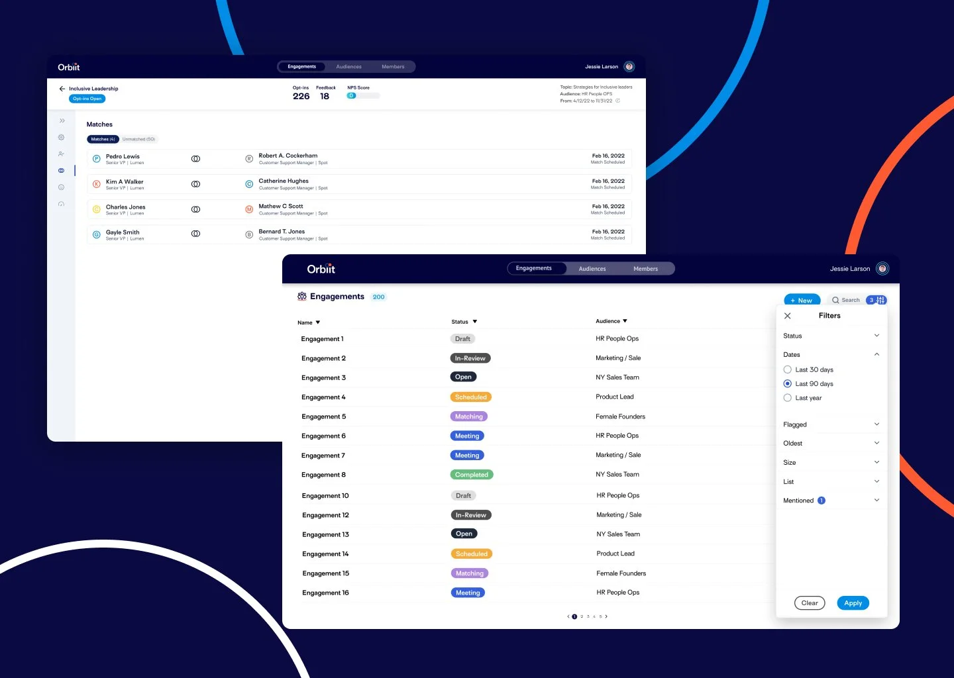
Task: Click Jessie Larson's avatar in the back window
Action: tap(629, 66)
